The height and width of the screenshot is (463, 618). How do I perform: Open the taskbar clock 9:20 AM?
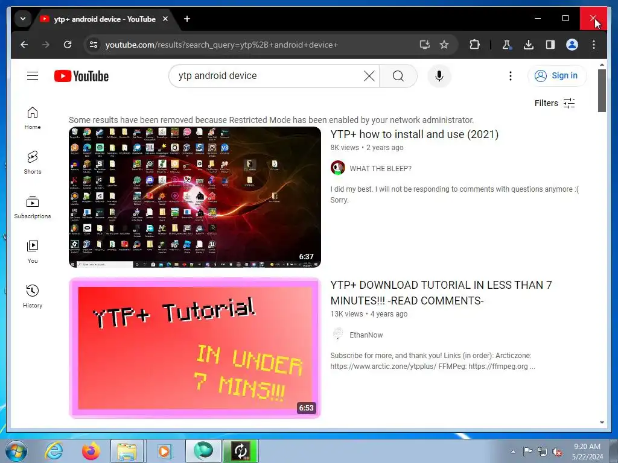pos(587,452)
